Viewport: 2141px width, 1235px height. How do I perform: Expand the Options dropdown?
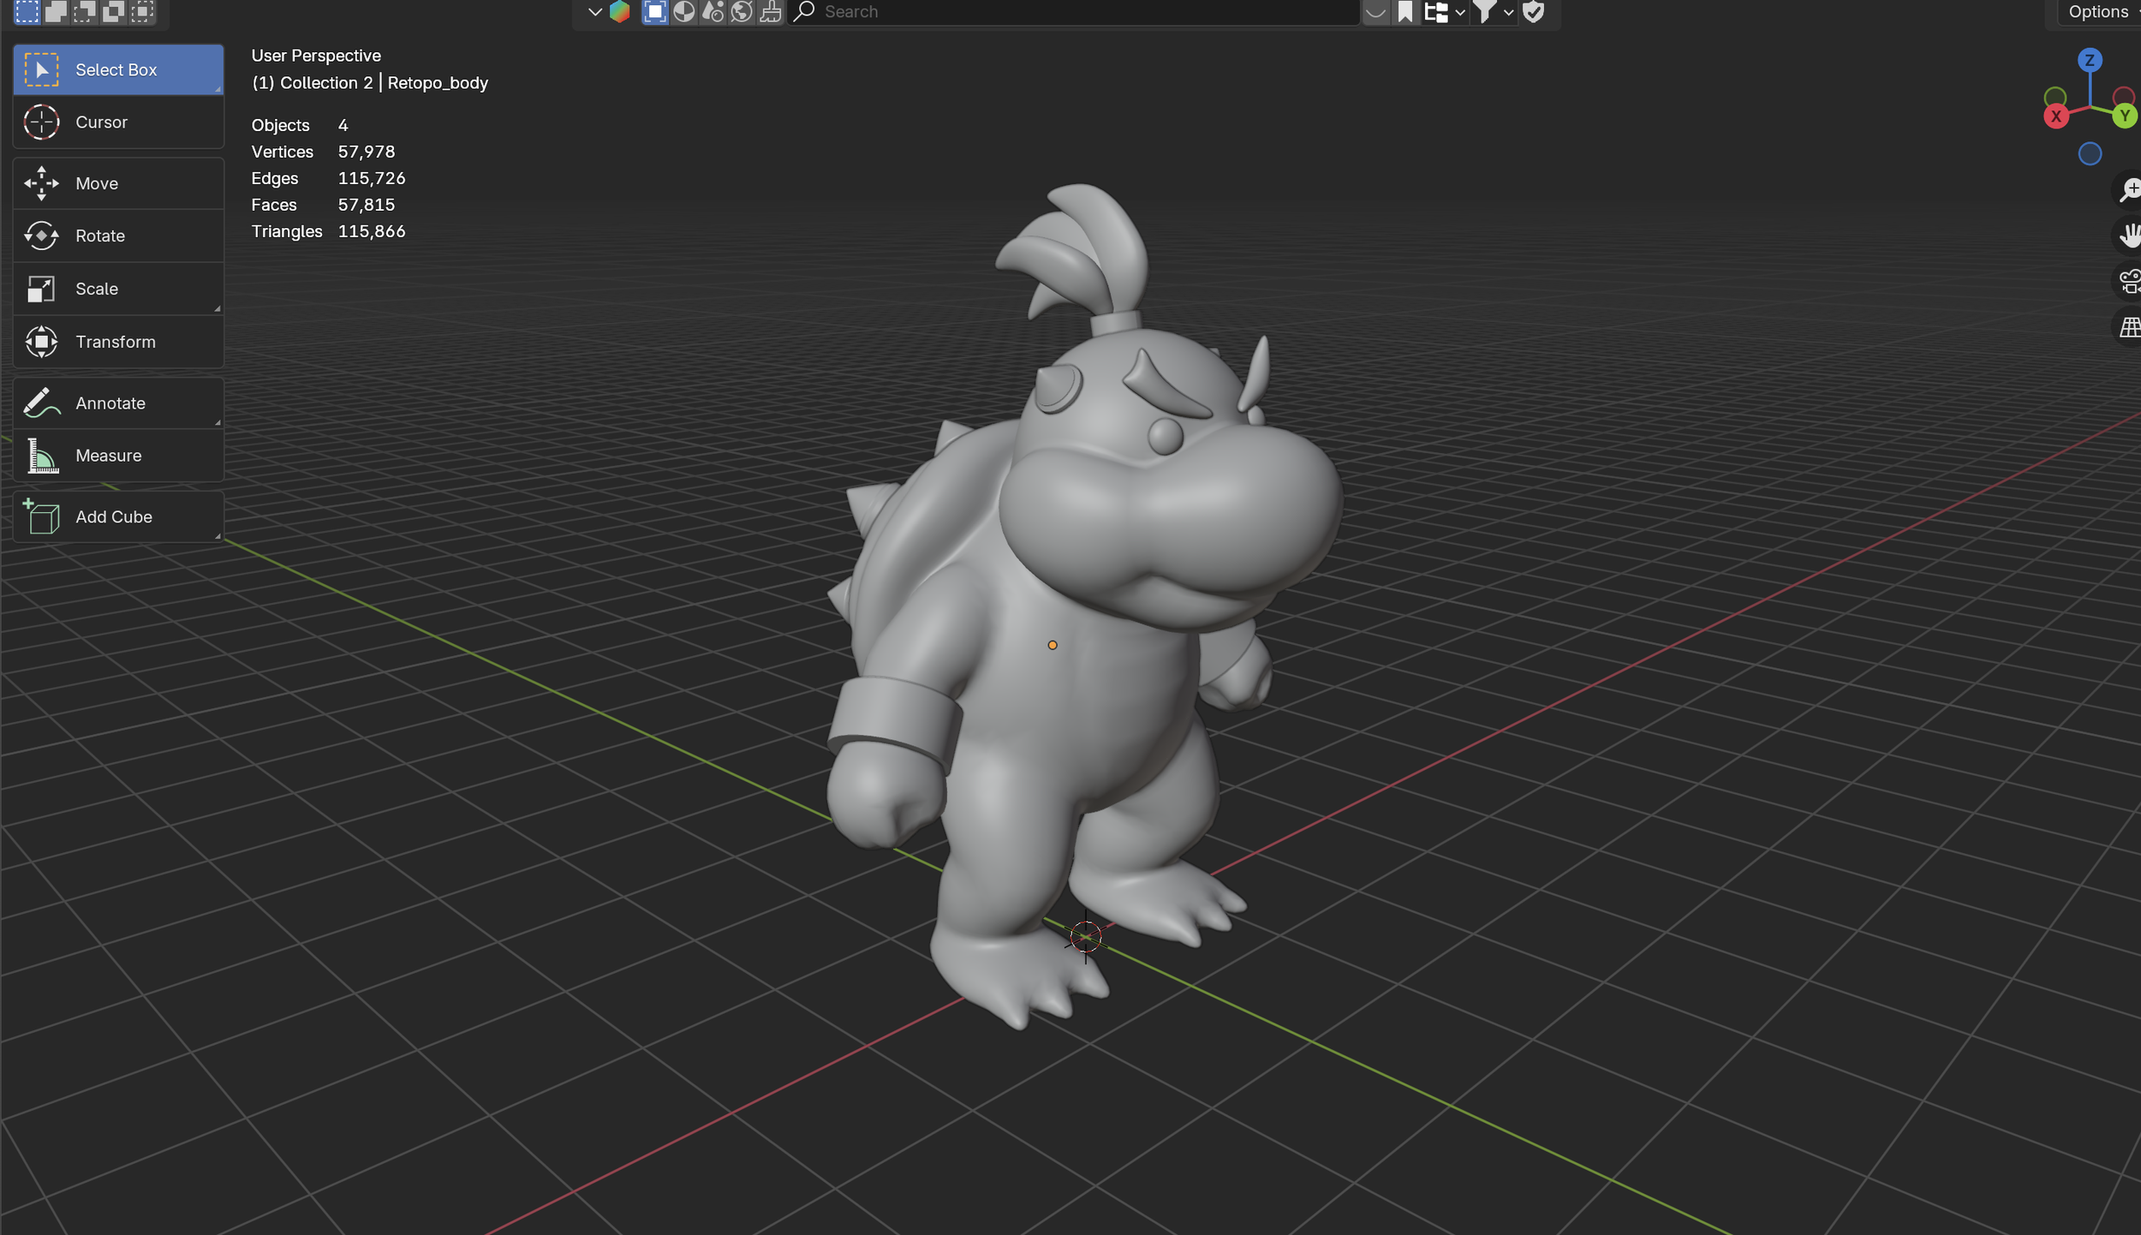(x=2098, y=12)
